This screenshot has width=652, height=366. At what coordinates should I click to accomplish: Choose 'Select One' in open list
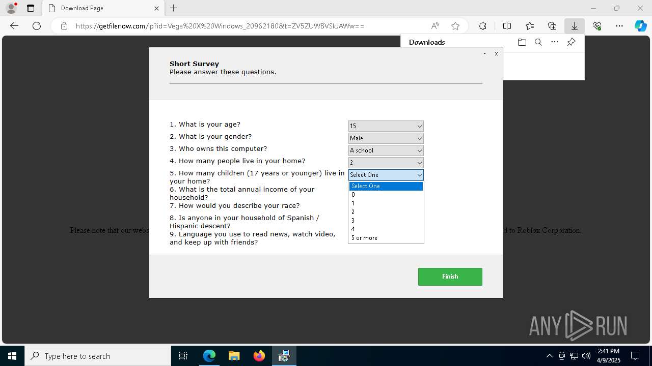click(386, 186)
